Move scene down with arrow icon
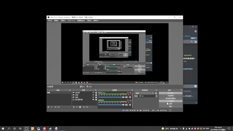 pyautogui.click(x=59, y=107)
